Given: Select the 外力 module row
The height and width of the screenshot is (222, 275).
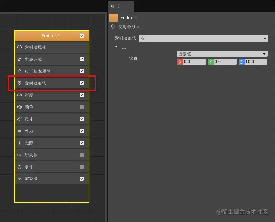Looking at the screenshot, I should pyautogui.click(x=52, y=131).
